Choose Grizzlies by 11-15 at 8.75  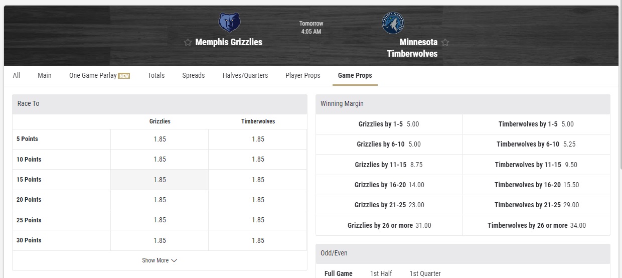pyautogui.click(x=389, y=165)
